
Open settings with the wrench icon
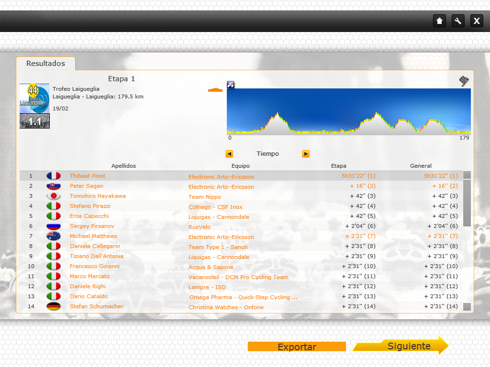point(458,21)
